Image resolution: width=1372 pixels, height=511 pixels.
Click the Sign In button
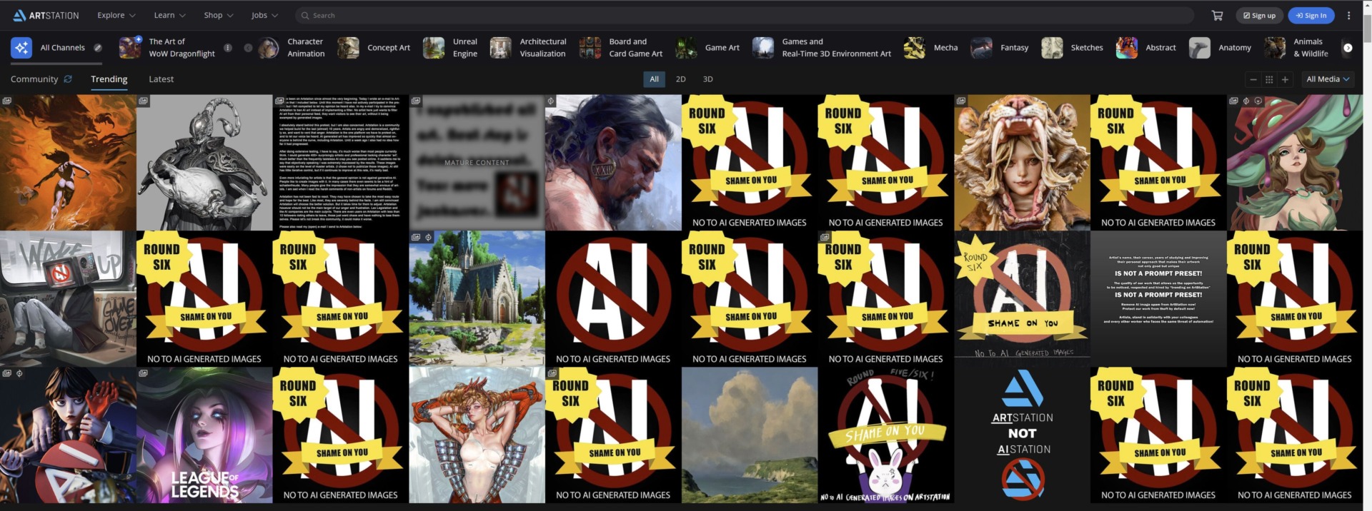[1311, 15]
